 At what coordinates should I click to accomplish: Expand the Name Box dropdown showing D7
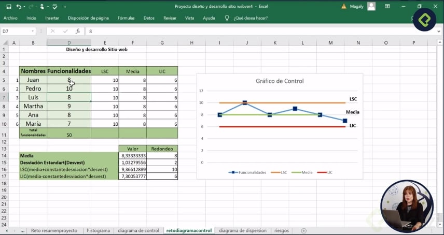pos(33,32)
